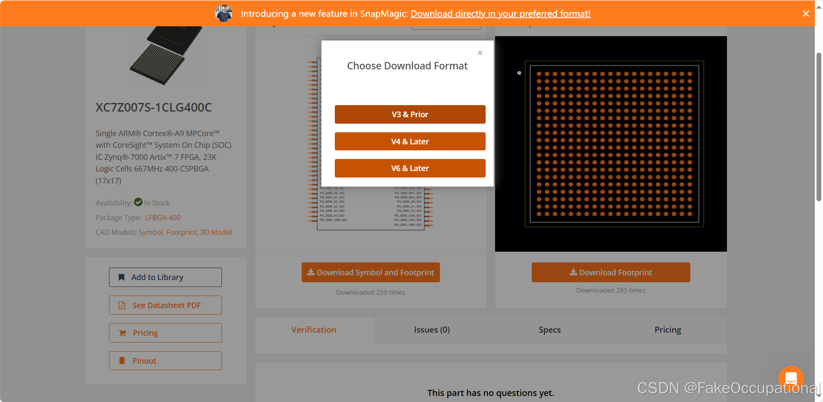Click the BGA footprint preview image
Viewport: 823px width, 402px height.
click(611, 144)
